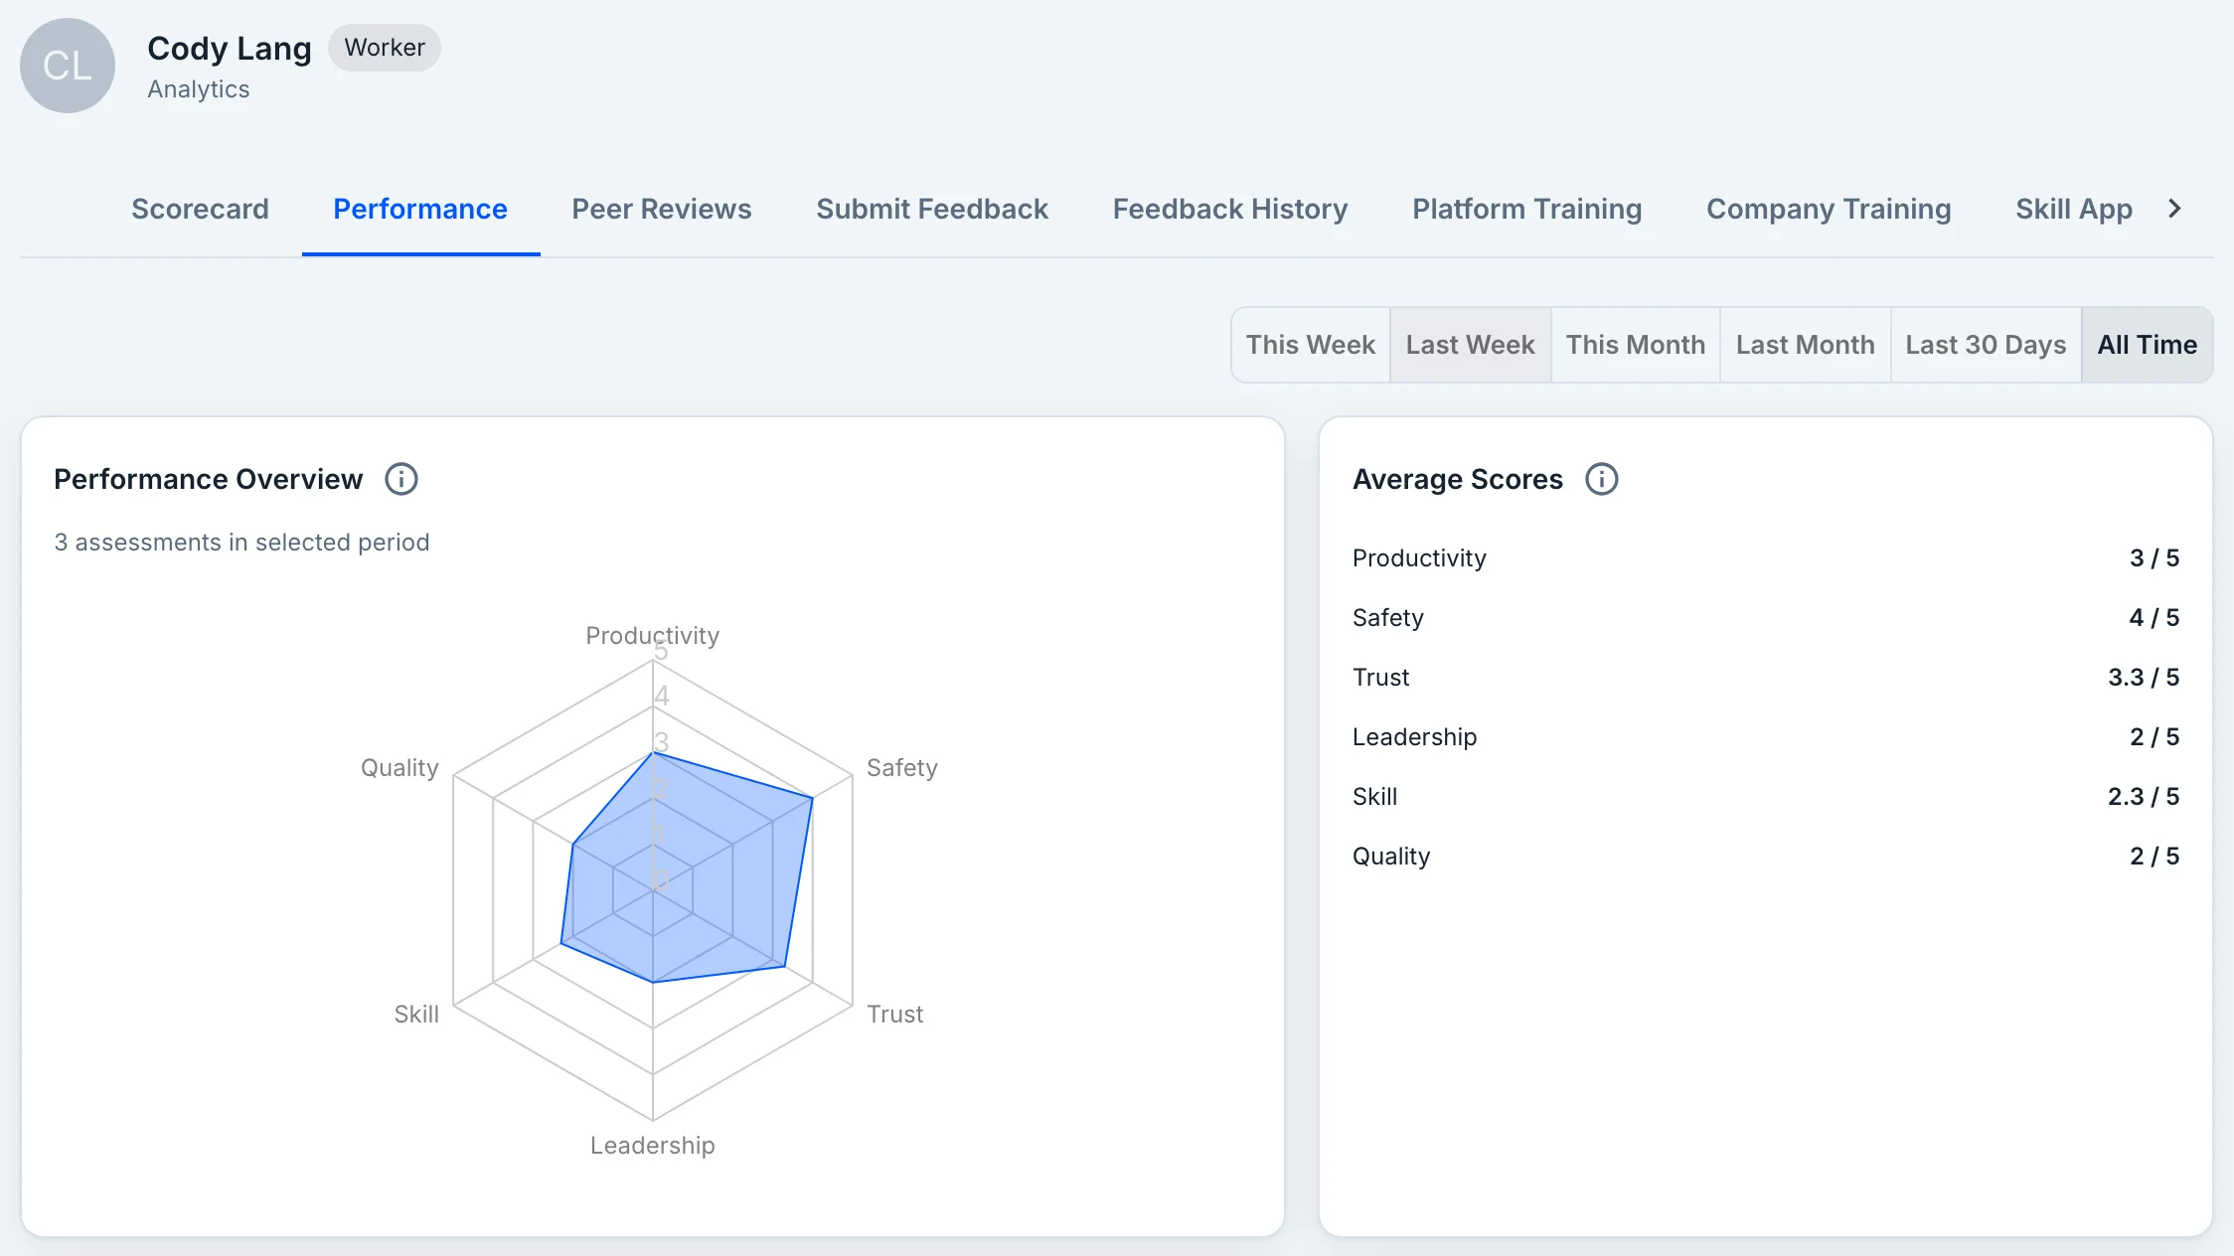Select the Skill App tab
Viewport: 2234px width, 1256px height.
[2074, 209]
